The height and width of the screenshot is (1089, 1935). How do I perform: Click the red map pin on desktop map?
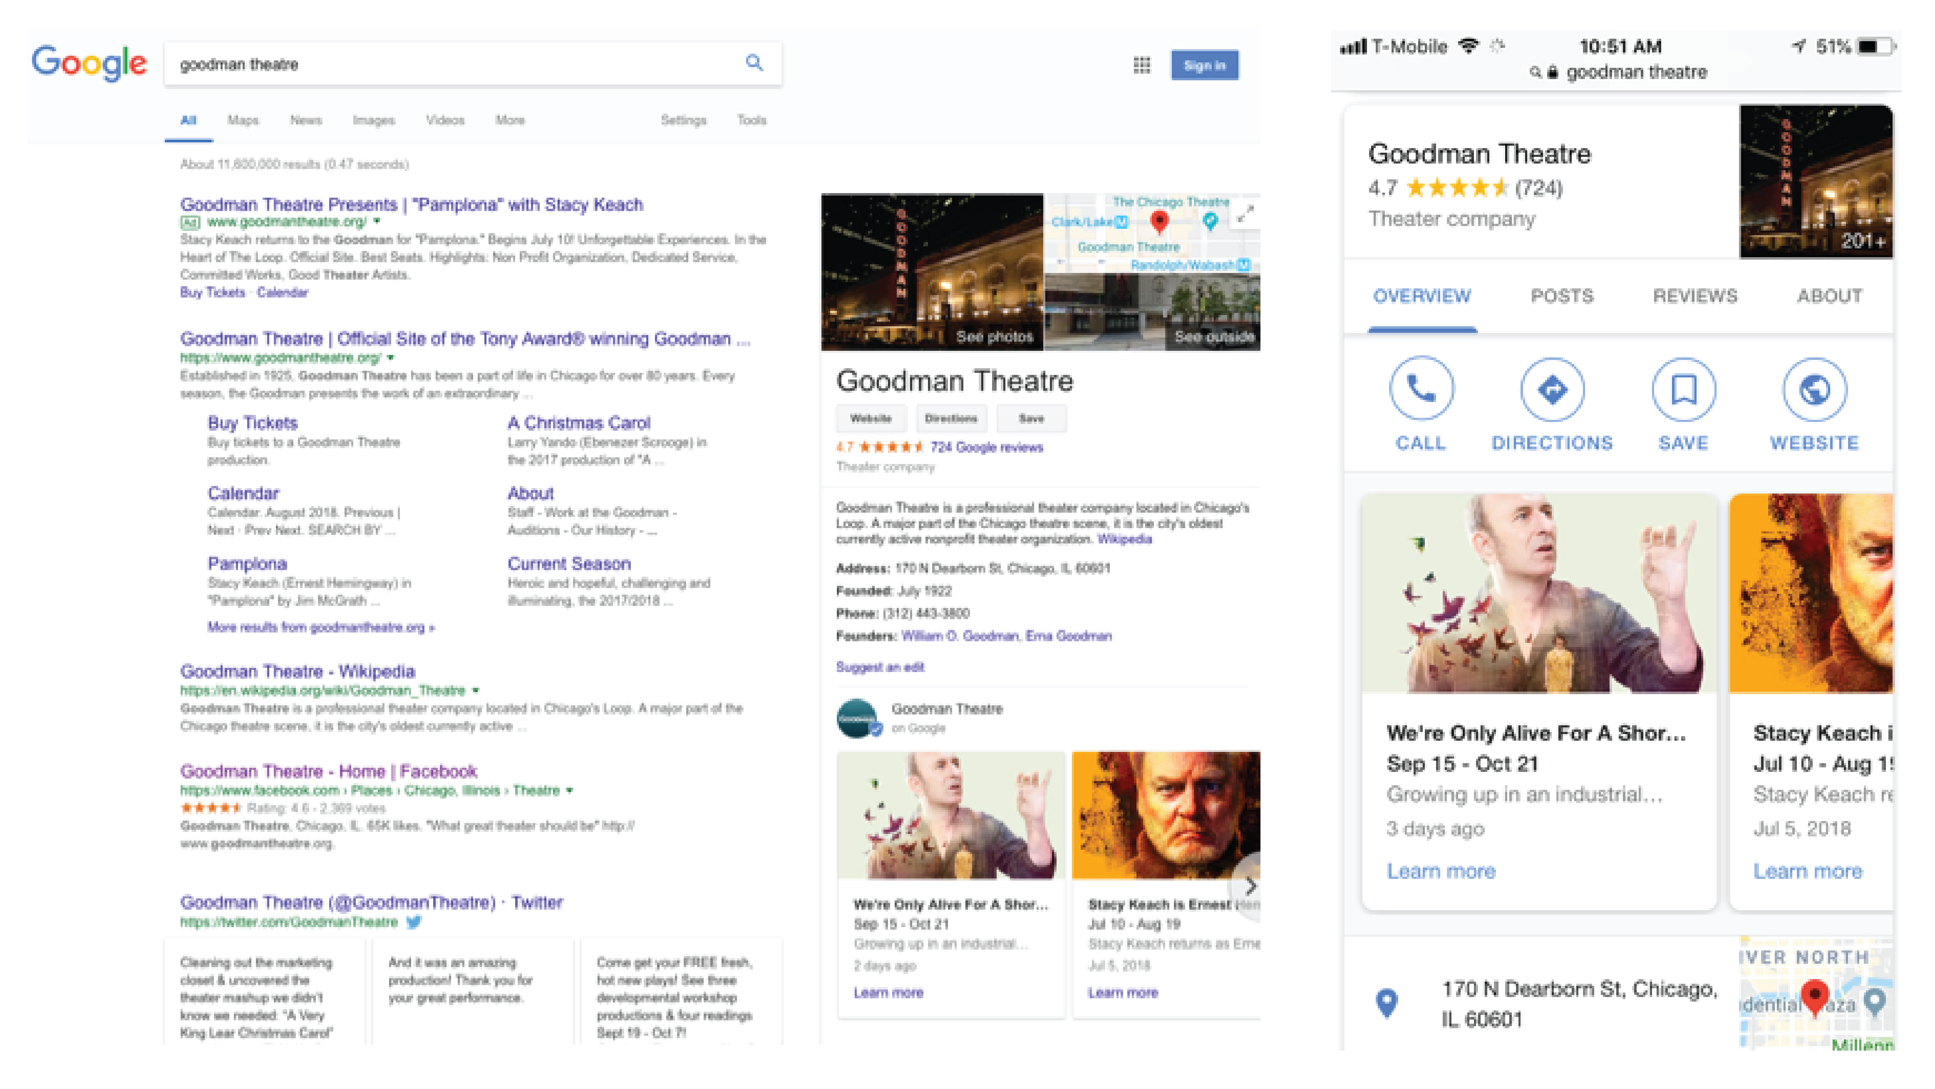[1159, 221]
